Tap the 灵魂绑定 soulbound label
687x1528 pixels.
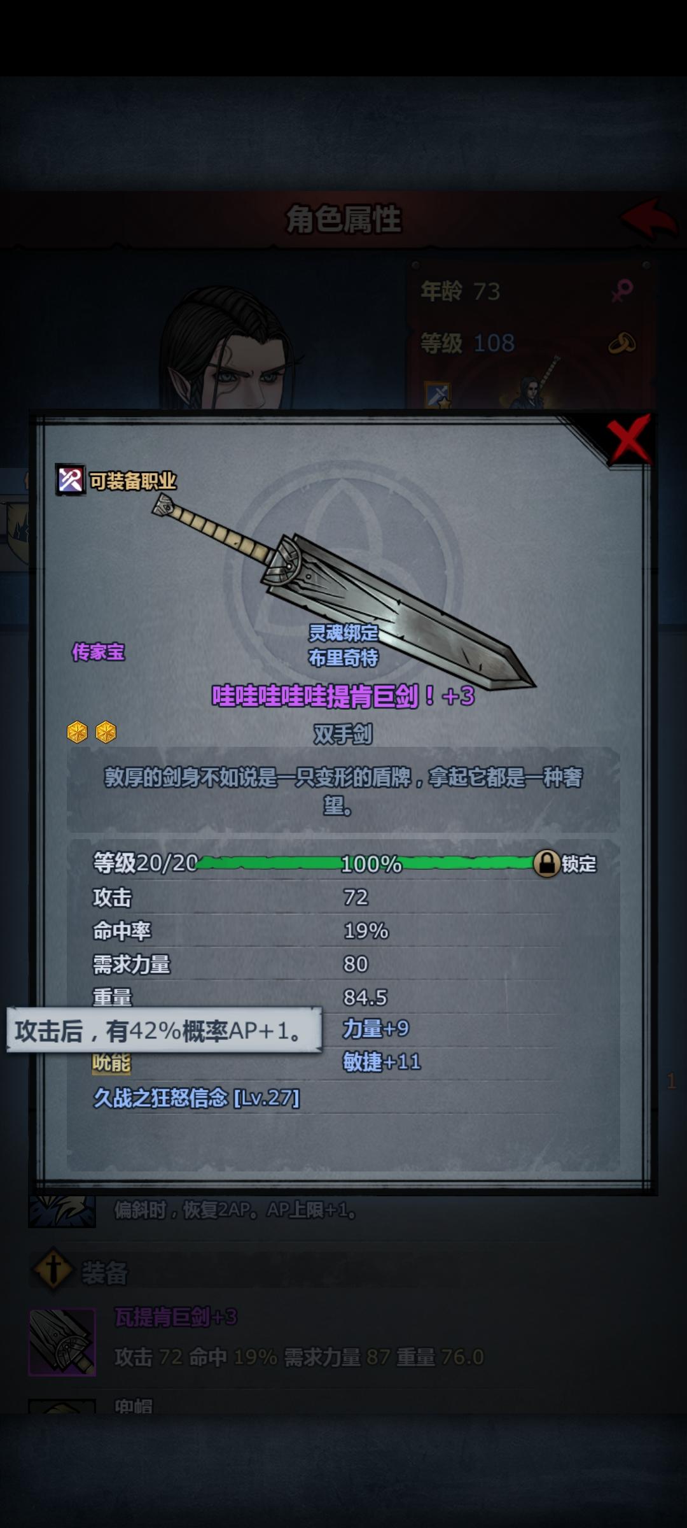[x=343, y=633]
